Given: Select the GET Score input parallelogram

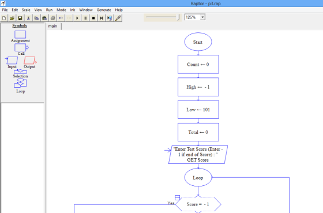Looking at the screenshot, I should coord(198,155).
